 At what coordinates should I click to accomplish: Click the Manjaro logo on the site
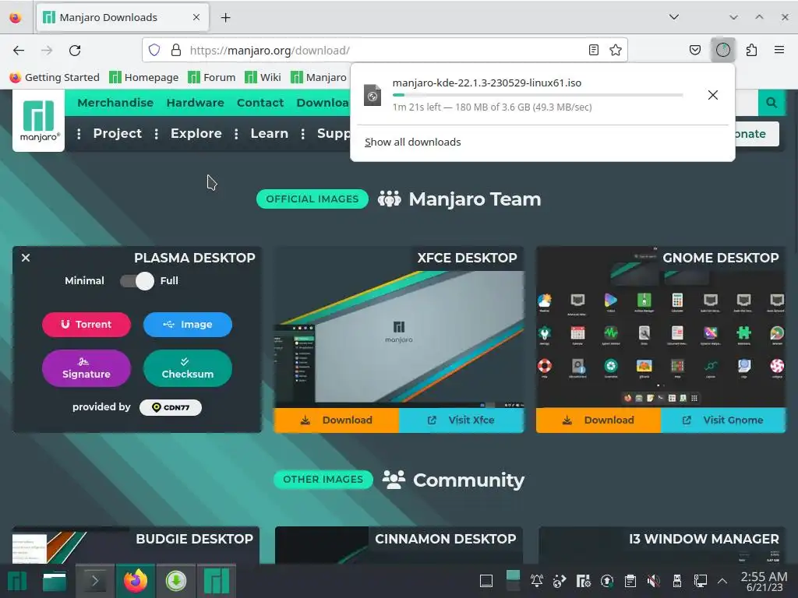[39, 121]
